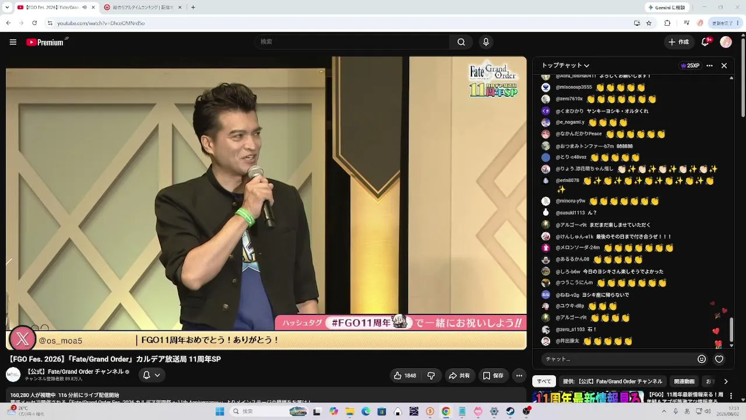Select the 関連動画 filter chip
Viewport: 746px width, 420px height.
pos(684,381)
